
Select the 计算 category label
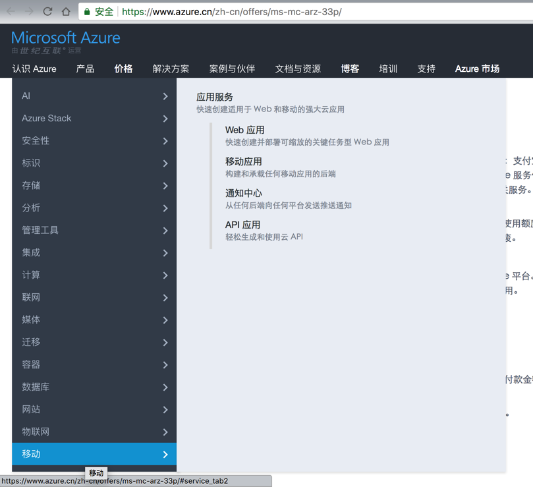pos(31,275)
